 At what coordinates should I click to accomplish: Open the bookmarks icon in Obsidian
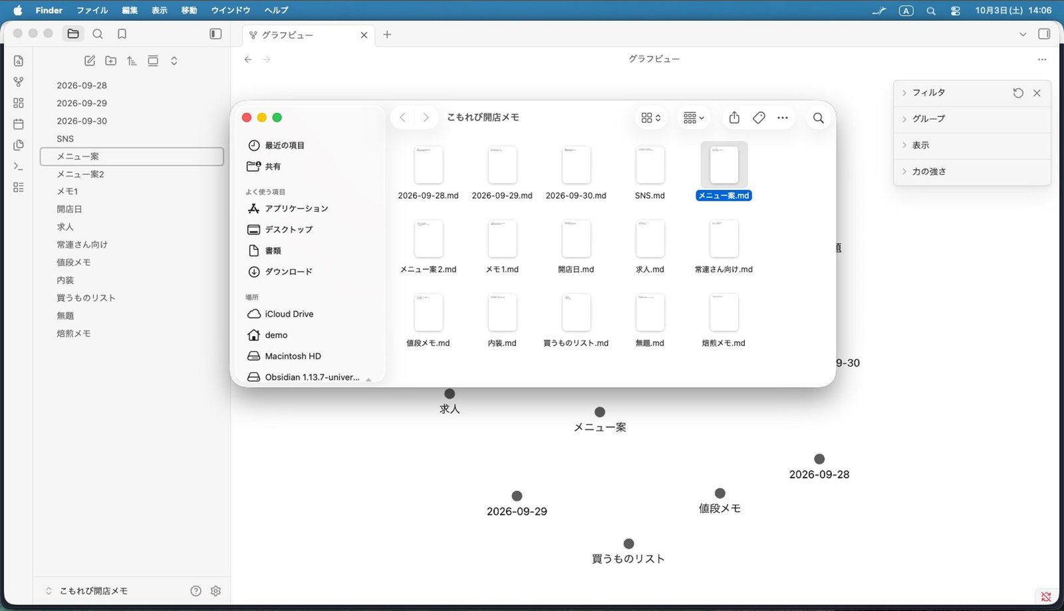pyautogui.click(x=122, y=34)
